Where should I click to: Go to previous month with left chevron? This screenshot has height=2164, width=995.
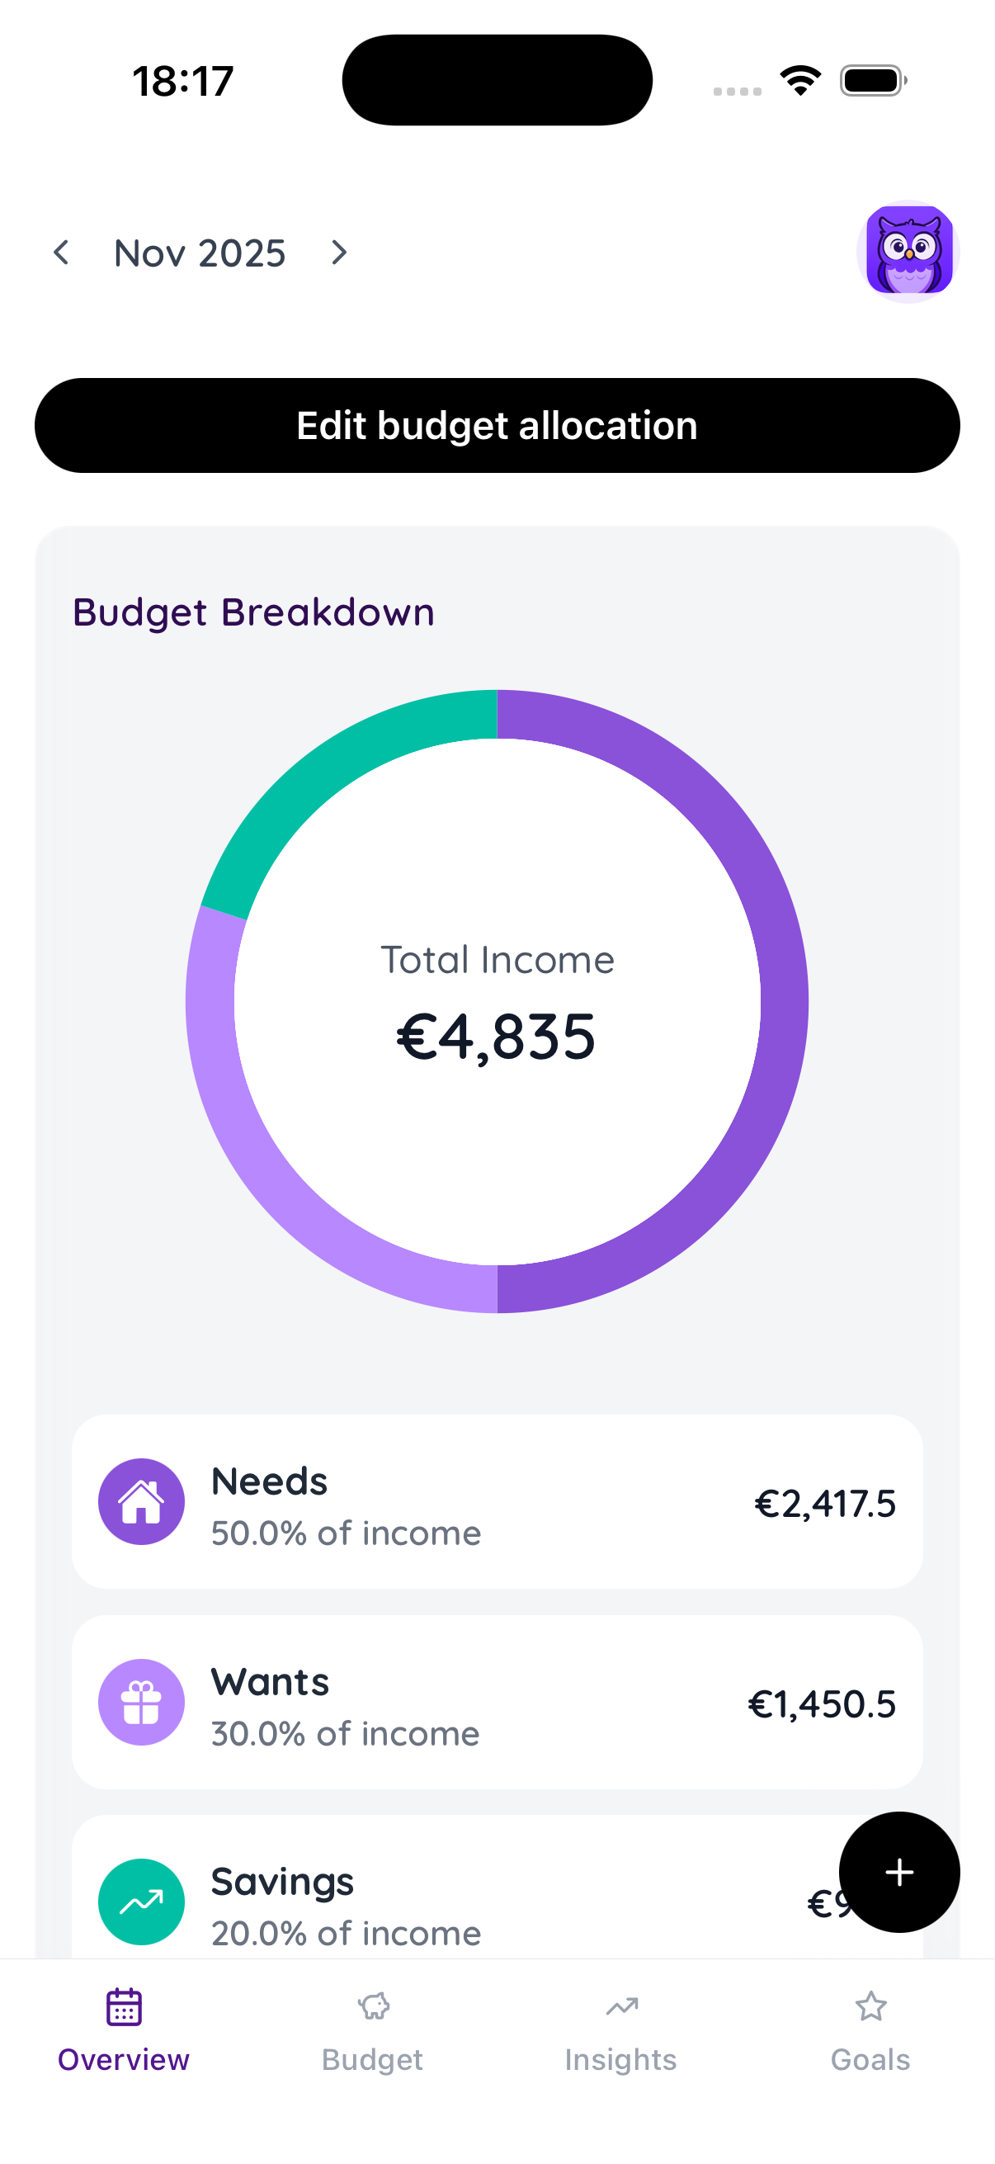[61, 252]
